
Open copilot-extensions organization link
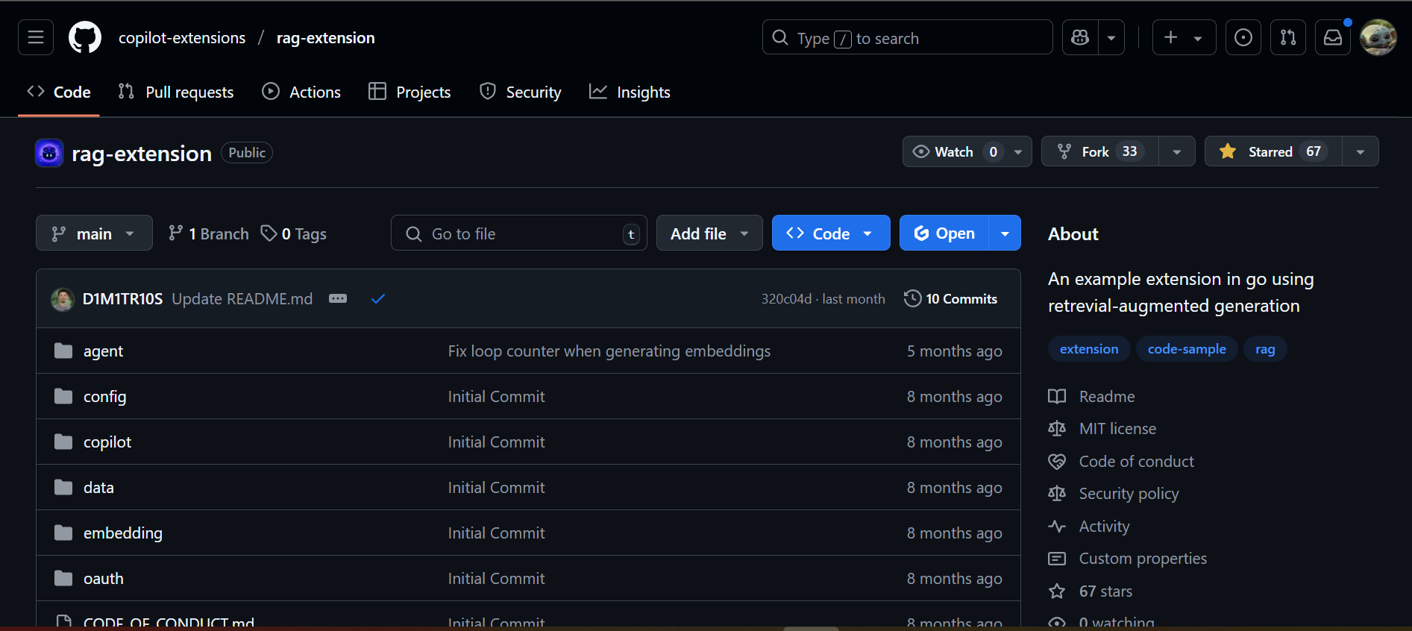[x=182, y=38]
